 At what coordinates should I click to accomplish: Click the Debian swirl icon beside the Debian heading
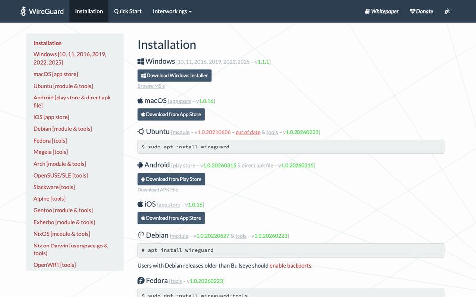click(141, 235)
